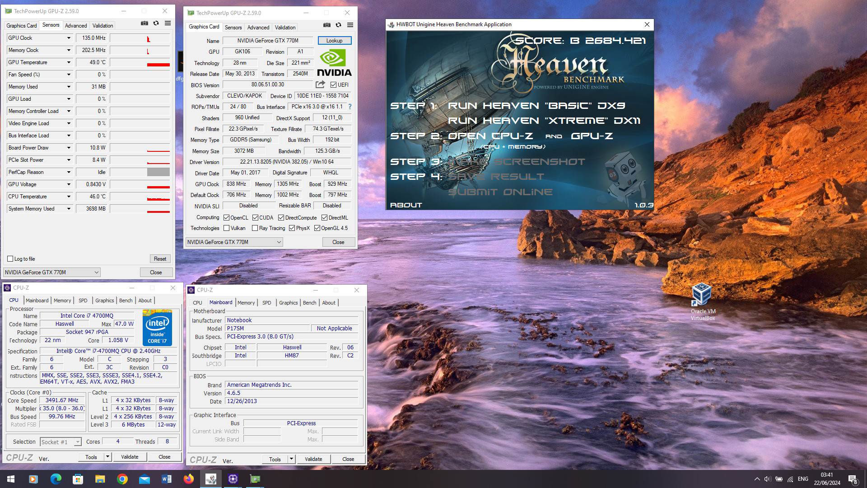Click the GPU Temperature sensor graph
The width and height of the screenshot is (867, 488).
140,62
